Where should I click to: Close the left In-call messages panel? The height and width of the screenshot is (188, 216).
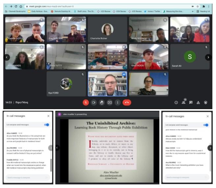pos(48,116)
